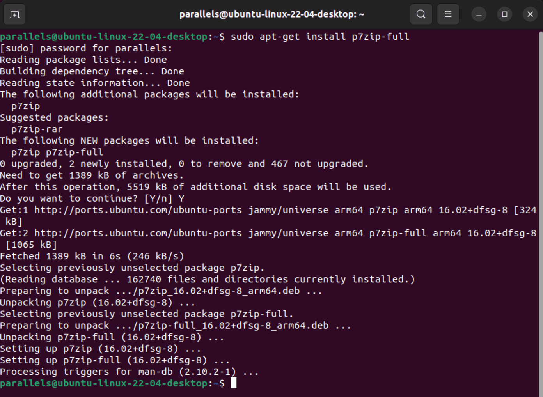This screenshot has height=397, width=543.
Task: Select the Fetched 1389 kB status line
Action: 92,256
